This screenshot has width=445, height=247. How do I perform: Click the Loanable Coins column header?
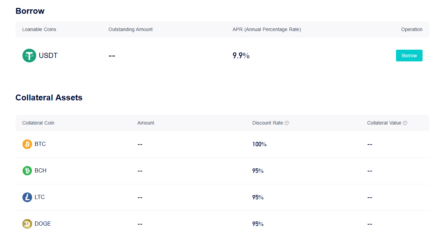[39, 30]
